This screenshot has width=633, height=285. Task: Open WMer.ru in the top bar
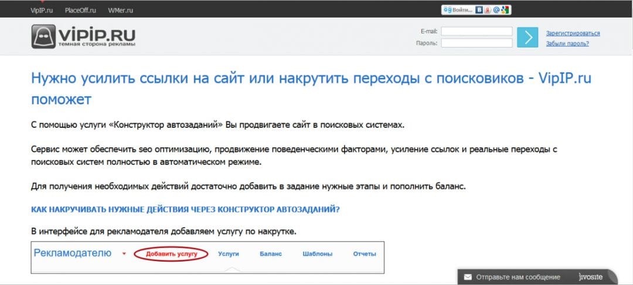[x=120, y=11]
